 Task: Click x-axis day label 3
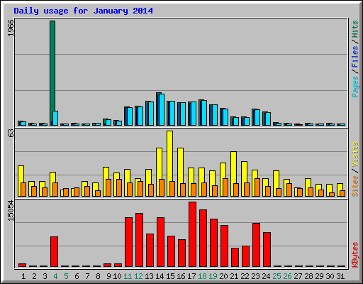(45, 276)
